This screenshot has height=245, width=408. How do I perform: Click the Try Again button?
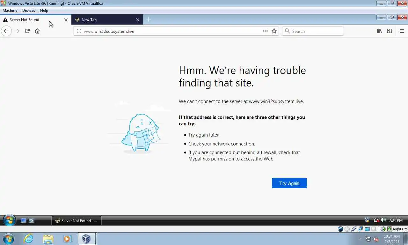(x=289, y=183)
